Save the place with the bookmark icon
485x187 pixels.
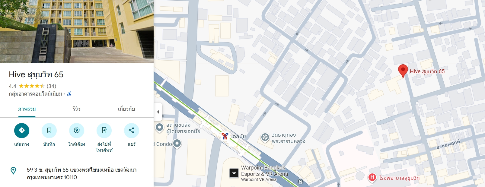[x=49, y=130]
